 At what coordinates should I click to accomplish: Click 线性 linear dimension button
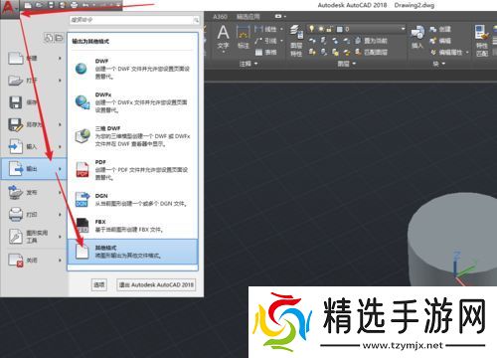click(x=266, y=29)
